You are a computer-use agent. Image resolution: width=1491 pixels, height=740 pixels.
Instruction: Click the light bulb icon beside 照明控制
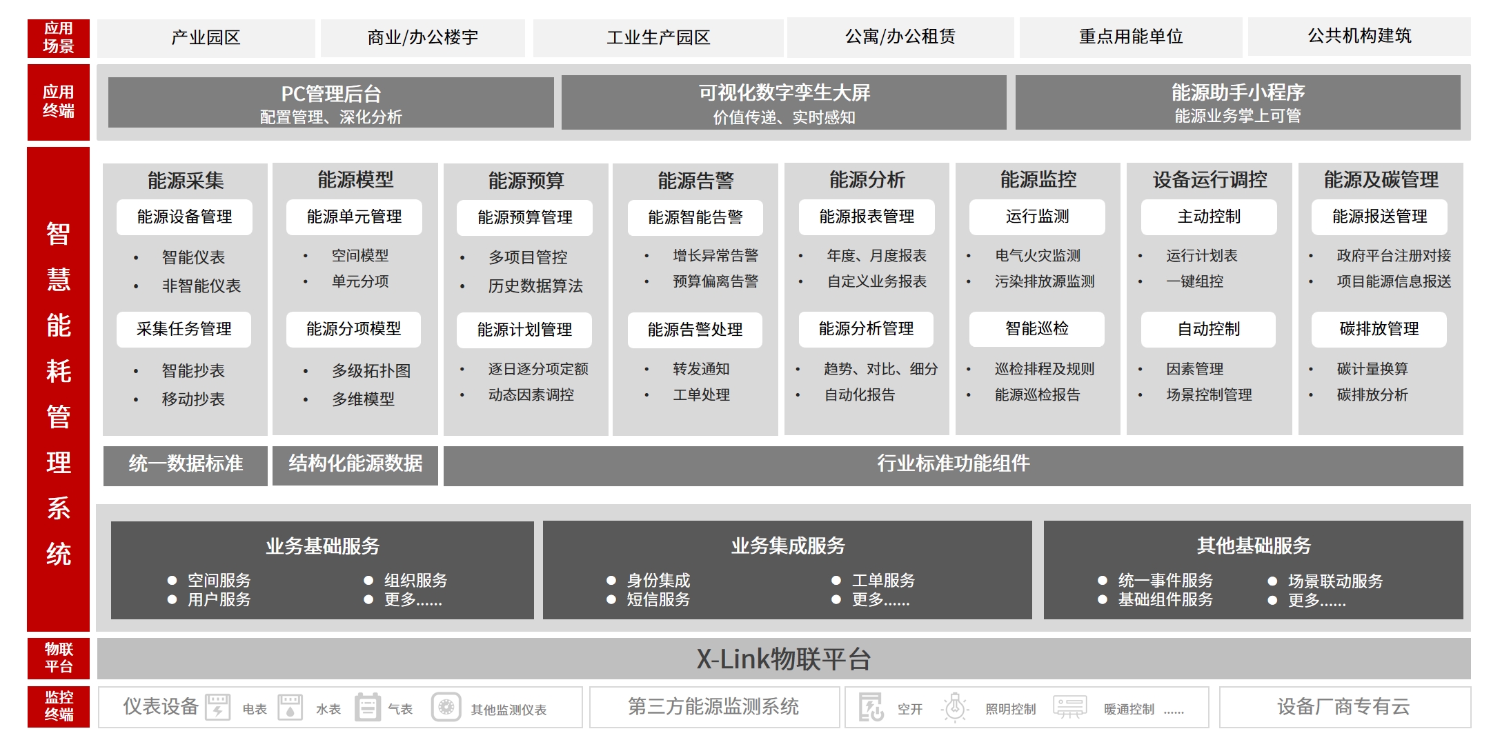click(955, 707)
